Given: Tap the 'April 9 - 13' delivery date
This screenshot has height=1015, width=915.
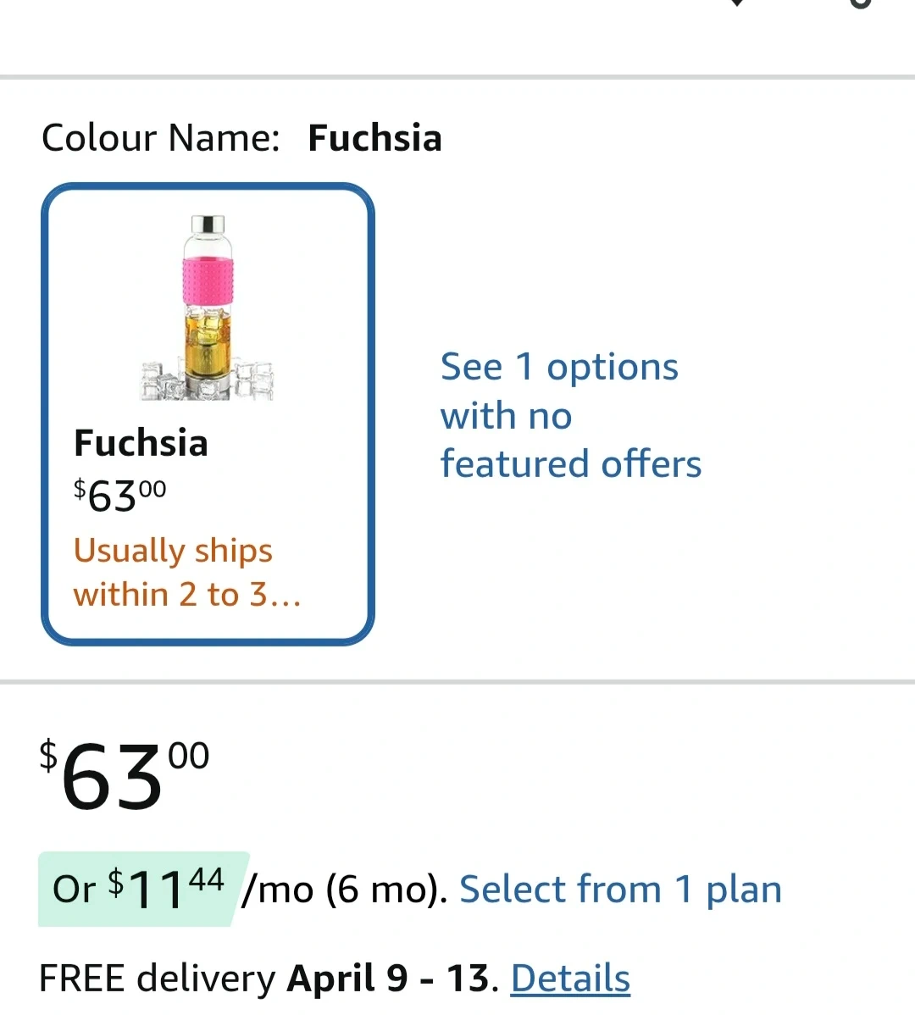Looking at the screenshot, I should tap(387, 978).
